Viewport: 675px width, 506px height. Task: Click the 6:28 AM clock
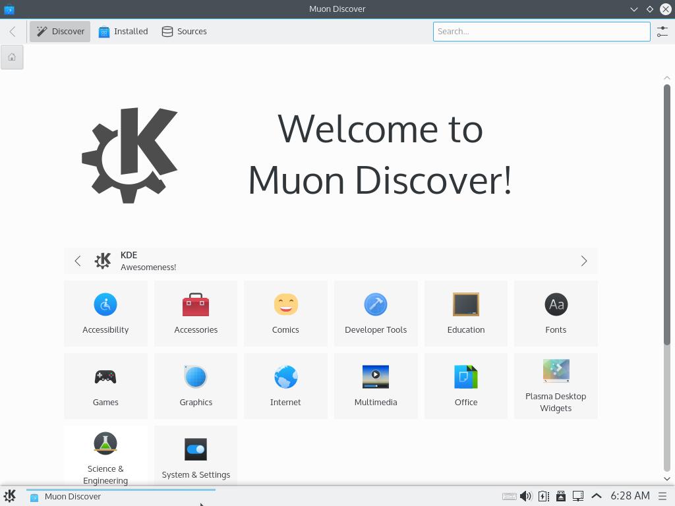pos(630,495)
